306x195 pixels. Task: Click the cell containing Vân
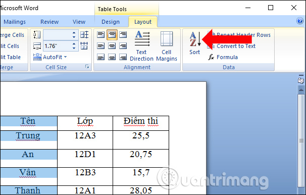tap(28, 176)
